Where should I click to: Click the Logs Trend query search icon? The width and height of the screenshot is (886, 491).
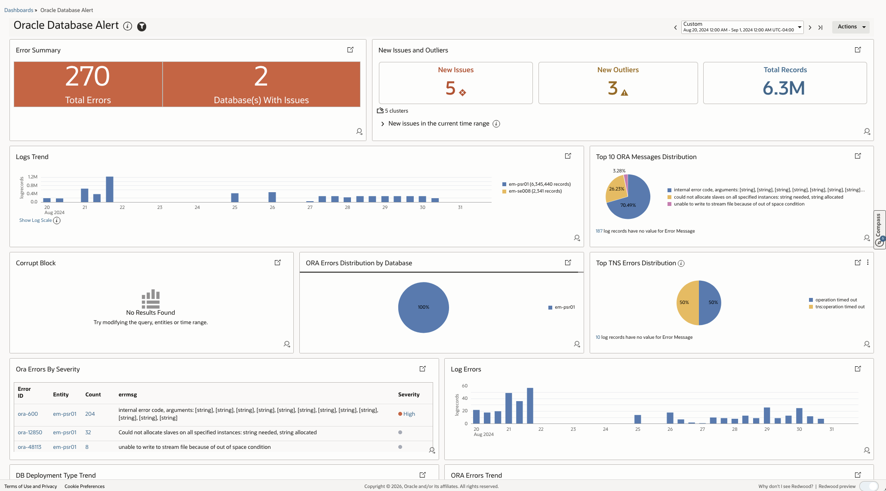(x=577, y=238)
